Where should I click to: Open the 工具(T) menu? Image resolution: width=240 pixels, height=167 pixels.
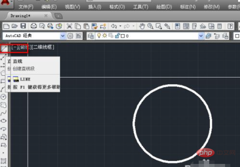[141, 7]
